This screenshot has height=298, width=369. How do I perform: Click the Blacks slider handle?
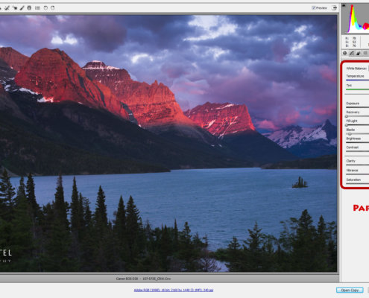[x=350, y=134]
